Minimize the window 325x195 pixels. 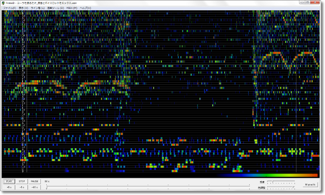coord(302,2)
